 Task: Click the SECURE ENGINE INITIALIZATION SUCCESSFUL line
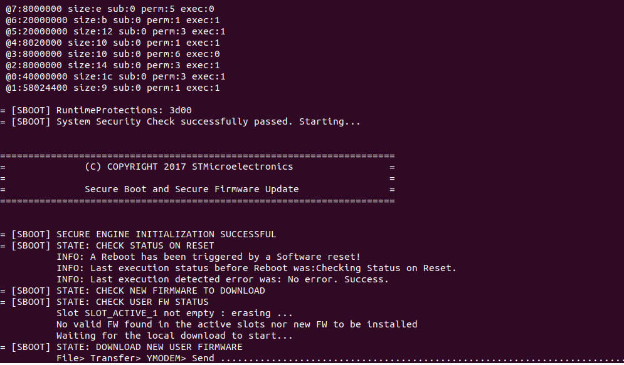[x=138, y=234]
